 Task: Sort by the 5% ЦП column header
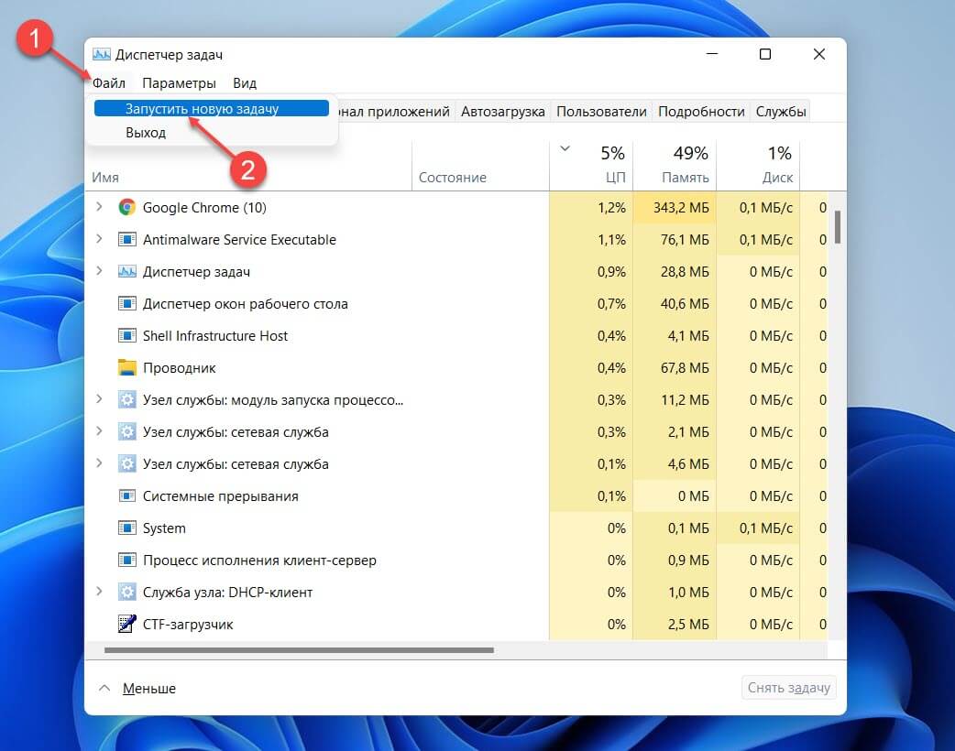point(591,166)
